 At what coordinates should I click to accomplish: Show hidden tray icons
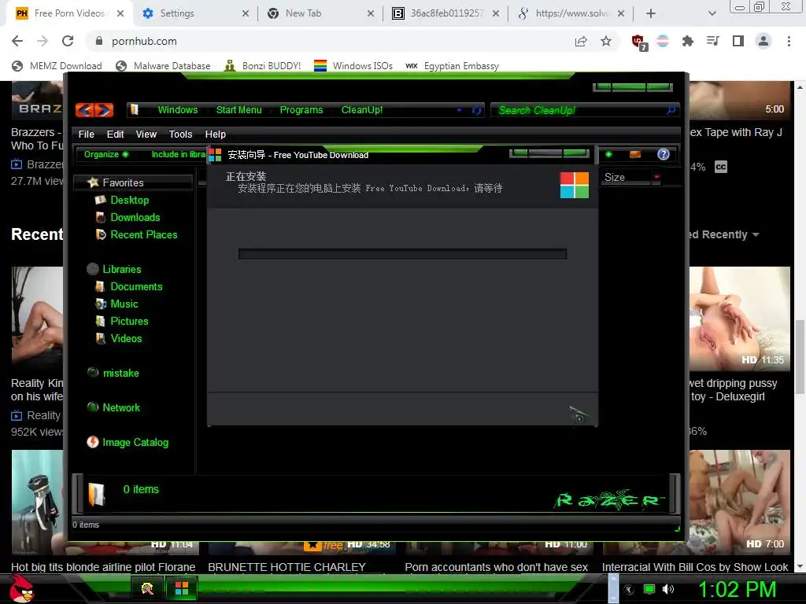pyautogui.click(x=629, y=590)
